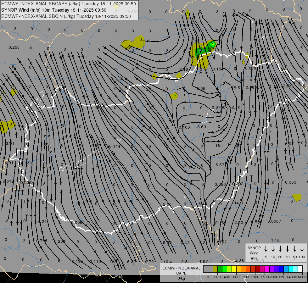The height and width of the screenshot is (283, 308).
Task: Click the 200 tick on CAPE scale
Action: pyautogui.click(x=217, y=277)
